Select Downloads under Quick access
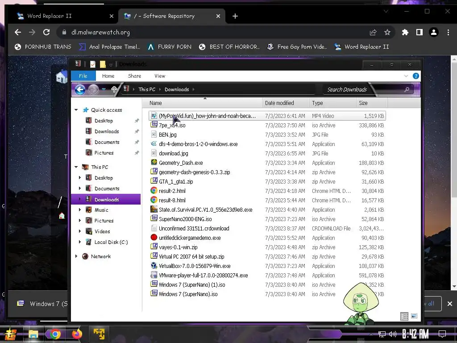 (x=107, y=131)
